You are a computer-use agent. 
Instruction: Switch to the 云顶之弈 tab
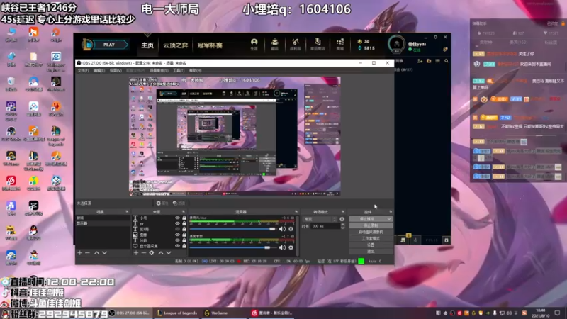[175, 45]
